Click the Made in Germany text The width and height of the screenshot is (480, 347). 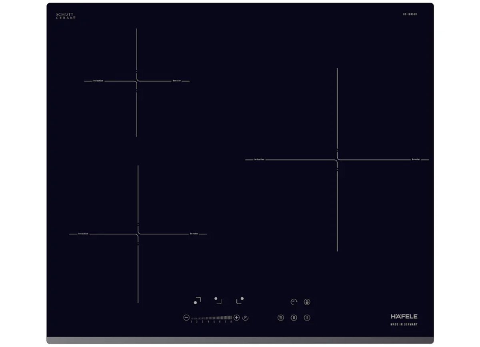(404, 324)
